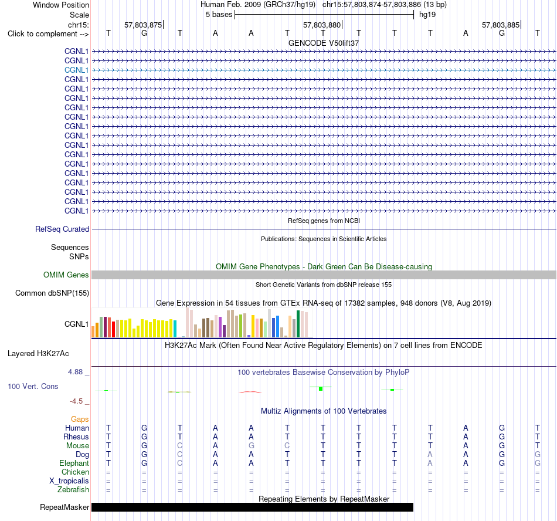Click the 'Human Feb. 2009 (GRCh37/hg19)' text
557x521 pixels.
click(x=258, y=5)
